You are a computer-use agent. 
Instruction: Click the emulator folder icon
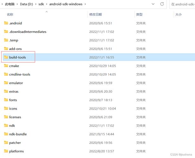tap(6, 83)
